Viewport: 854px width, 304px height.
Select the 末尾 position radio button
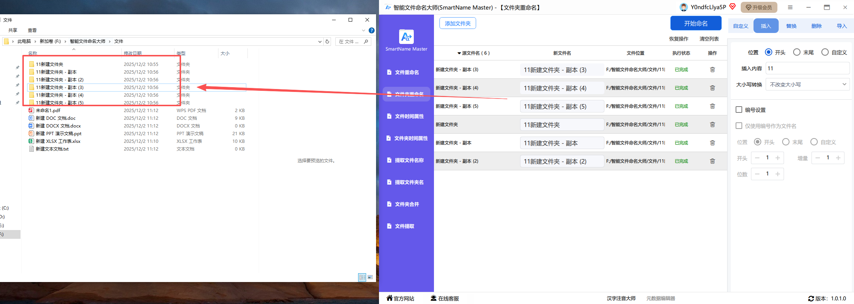796,52
